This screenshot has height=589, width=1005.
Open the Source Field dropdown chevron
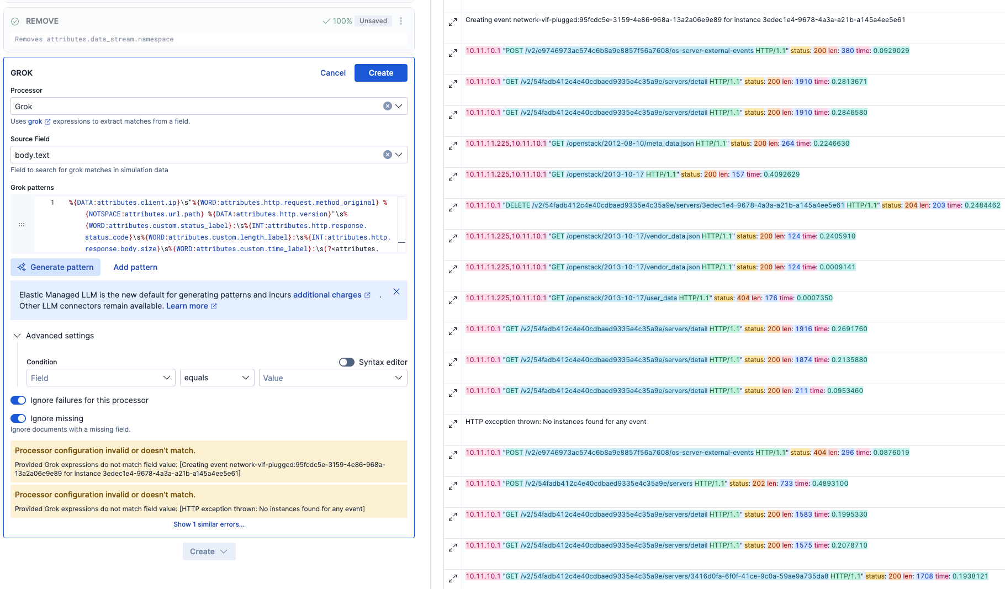399,155
